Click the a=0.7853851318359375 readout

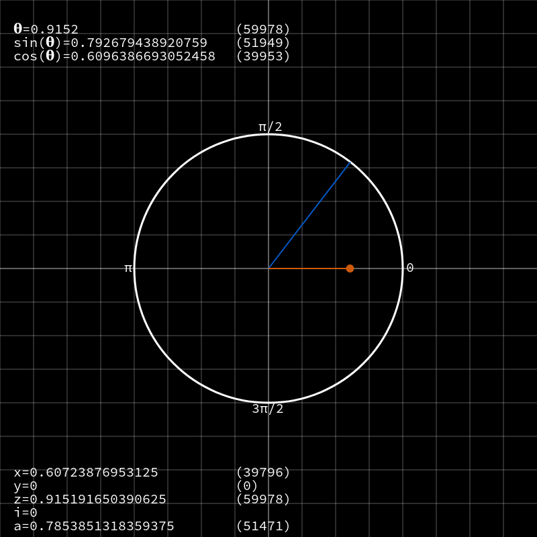(x=94, y=526)
